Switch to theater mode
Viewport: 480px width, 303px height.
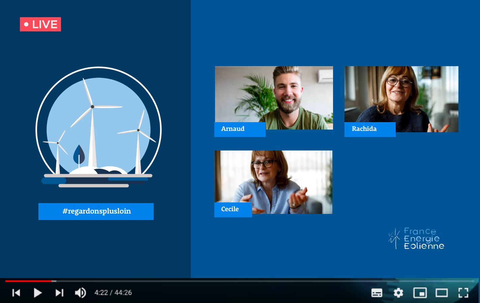[x=442, y=293]
